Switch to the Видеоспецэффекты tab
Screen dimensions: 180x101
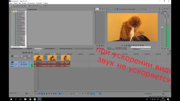click(50, 49)
